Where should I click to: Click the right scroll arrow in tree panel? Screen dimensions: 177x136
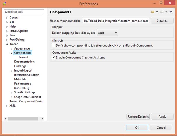[x=42, y=119]
